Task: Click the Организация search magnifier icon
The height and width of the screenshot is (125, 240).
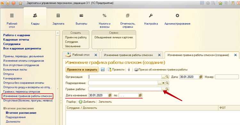Action: click(167, 77)
